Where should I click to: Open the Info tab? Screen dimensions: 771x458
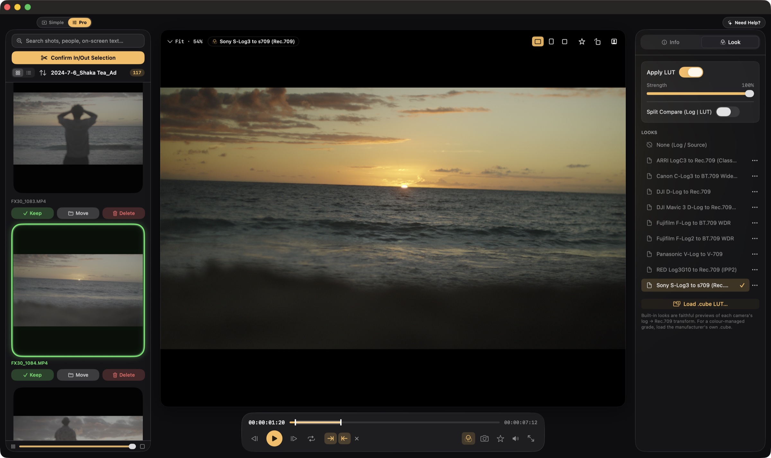(670, 42)
